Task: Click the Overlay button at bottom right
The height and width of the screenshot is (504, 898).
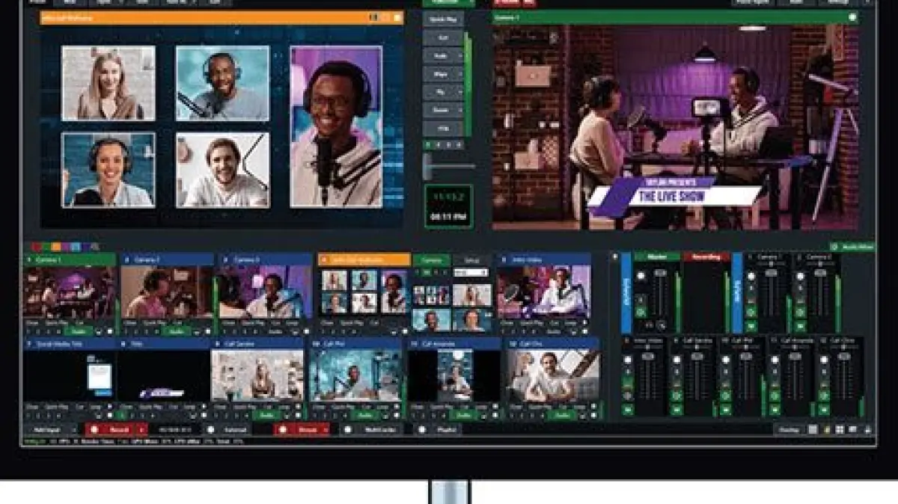Action: click(788, 429)
